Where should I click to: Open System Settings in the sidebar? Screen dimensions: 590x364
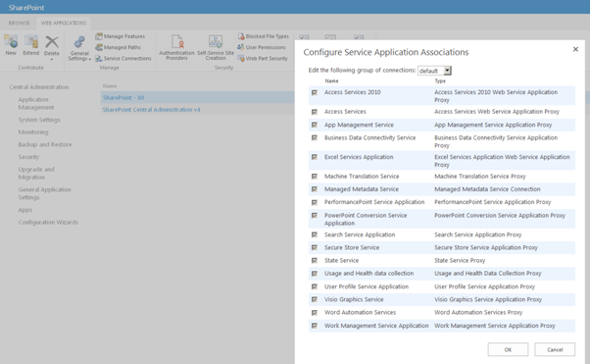39,120
